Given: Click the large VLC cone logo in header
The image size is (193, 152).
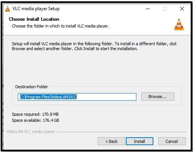Looking at the screenshot, I should [179, 25].
